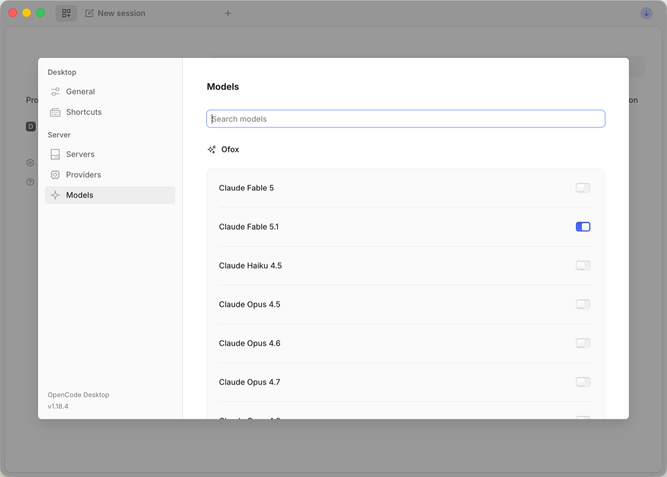Disable the Claude Fable 5.1 model
The height and width of the screenshot is (477, 667).
pyautogui.click(x=583, y=227)
